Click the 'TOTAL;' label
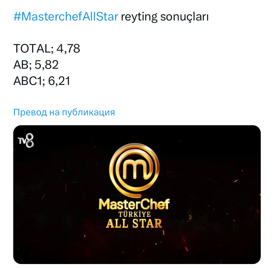274x268 pixels. click(33, 49)
